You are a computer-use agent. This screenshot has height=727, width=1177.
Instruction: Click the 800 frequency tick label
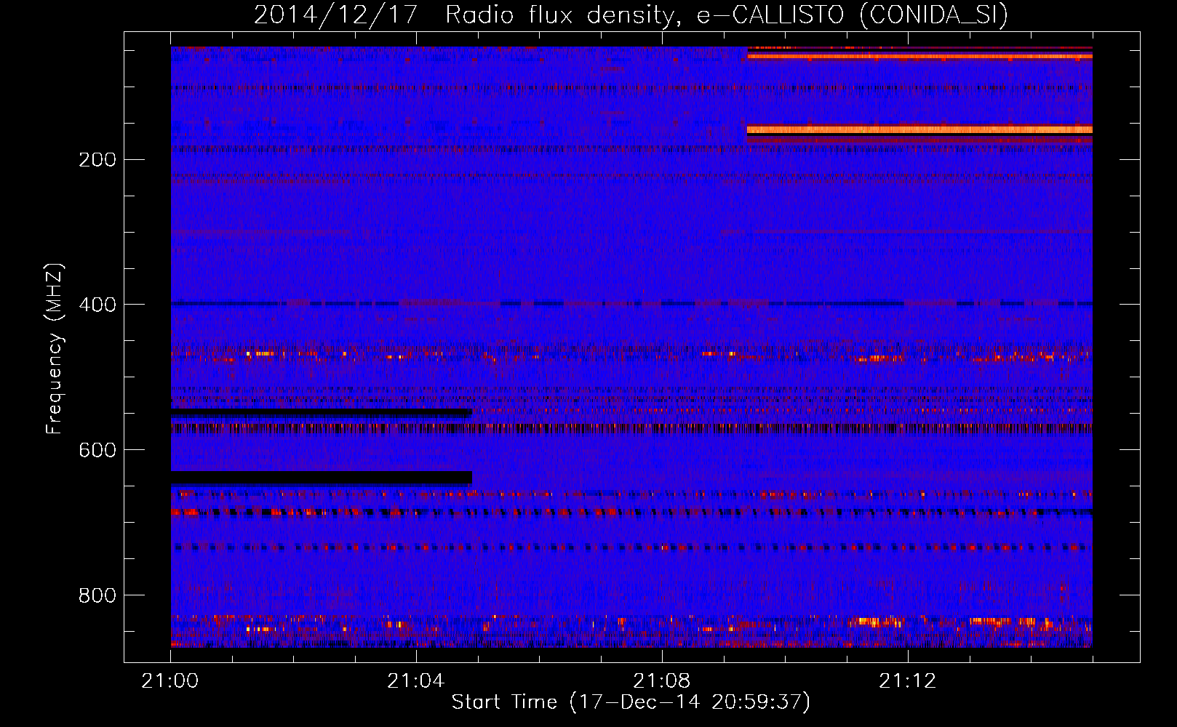tap(97, 595)
